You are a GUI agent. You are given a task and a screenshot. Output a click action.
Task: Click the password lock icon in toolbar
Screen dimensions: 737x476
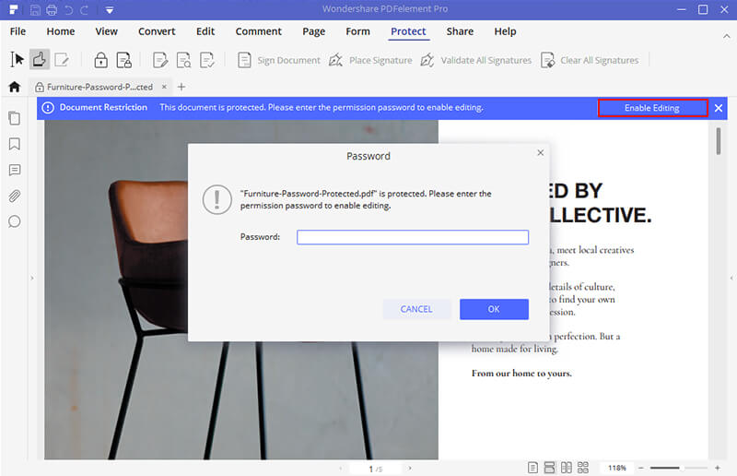100,60
